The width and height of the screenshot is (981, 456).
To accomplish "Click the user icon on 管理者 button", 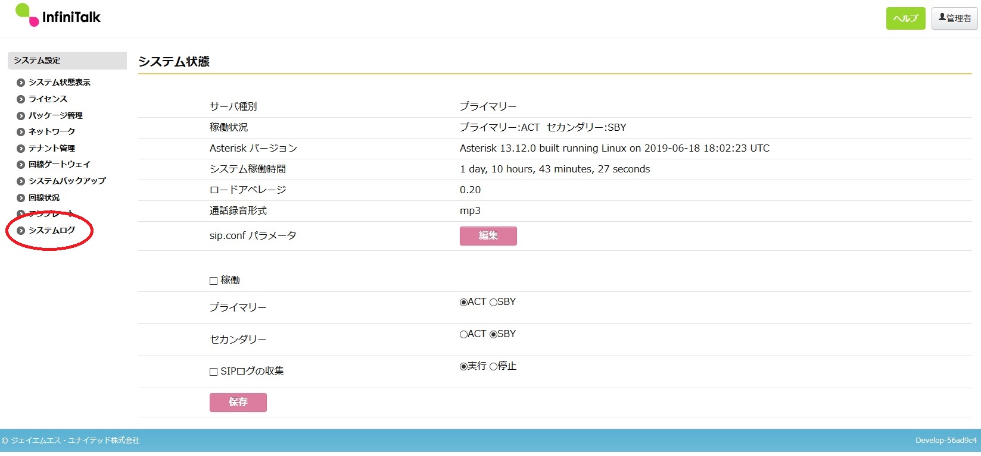I will click(942, 18).
